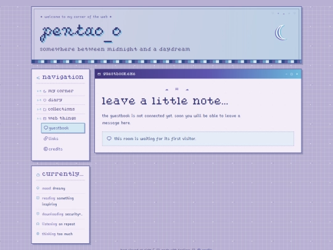This screenshot has height=250, width=333.
Task: Click the 'reading: something inspiring' text
Action: (x=58, y=201)
